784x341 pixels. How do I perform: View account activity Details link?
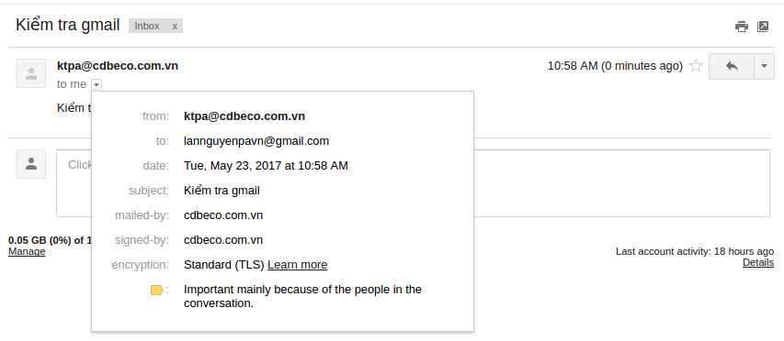[x=758, y=262]
